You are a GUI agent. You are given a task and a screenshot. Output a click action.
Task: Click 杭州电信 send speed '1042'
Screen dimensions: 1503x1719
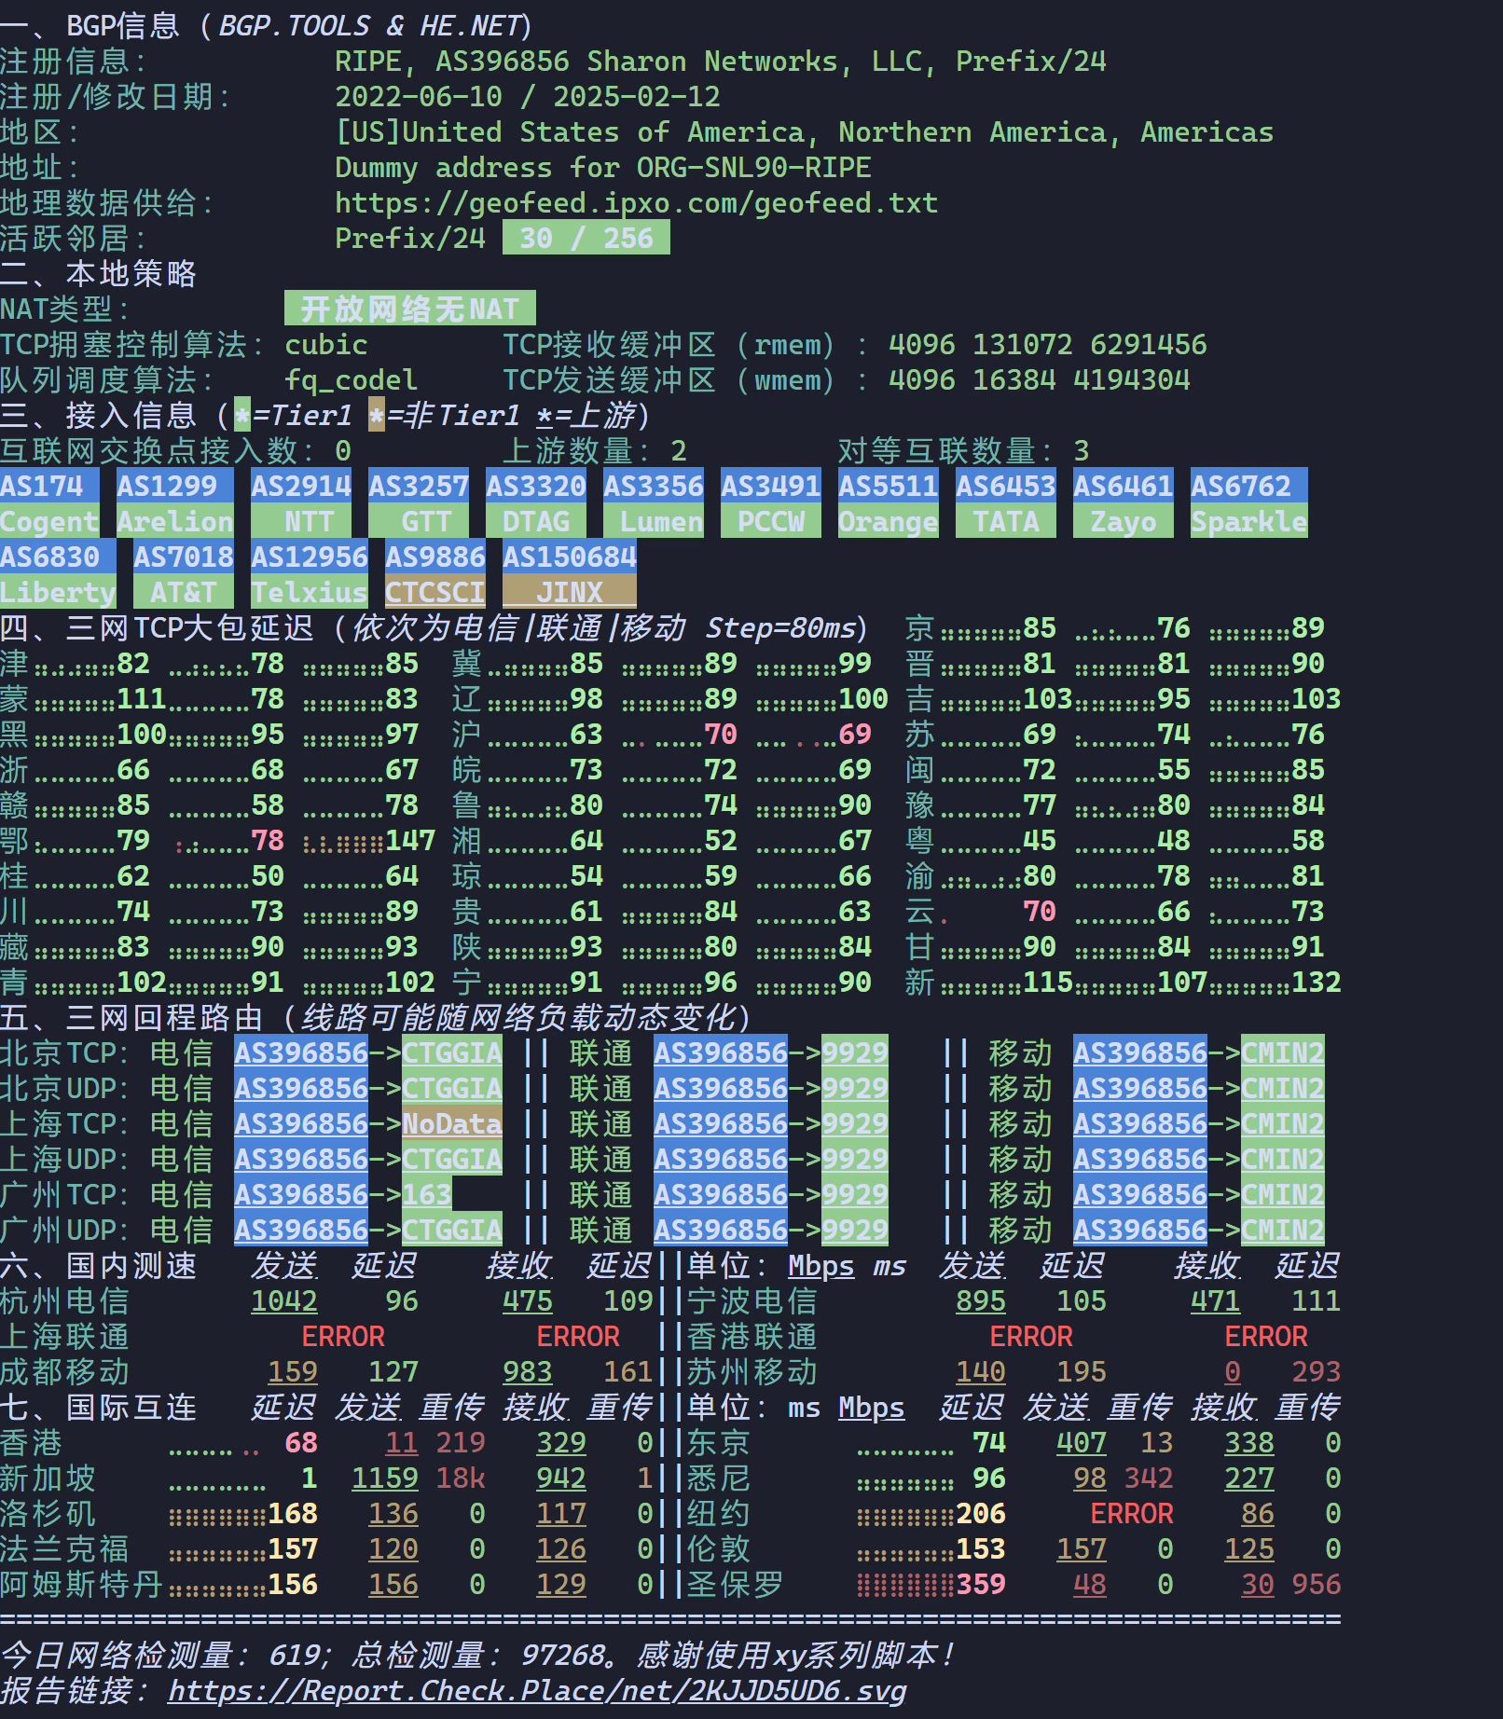[x=284, y=1301]
